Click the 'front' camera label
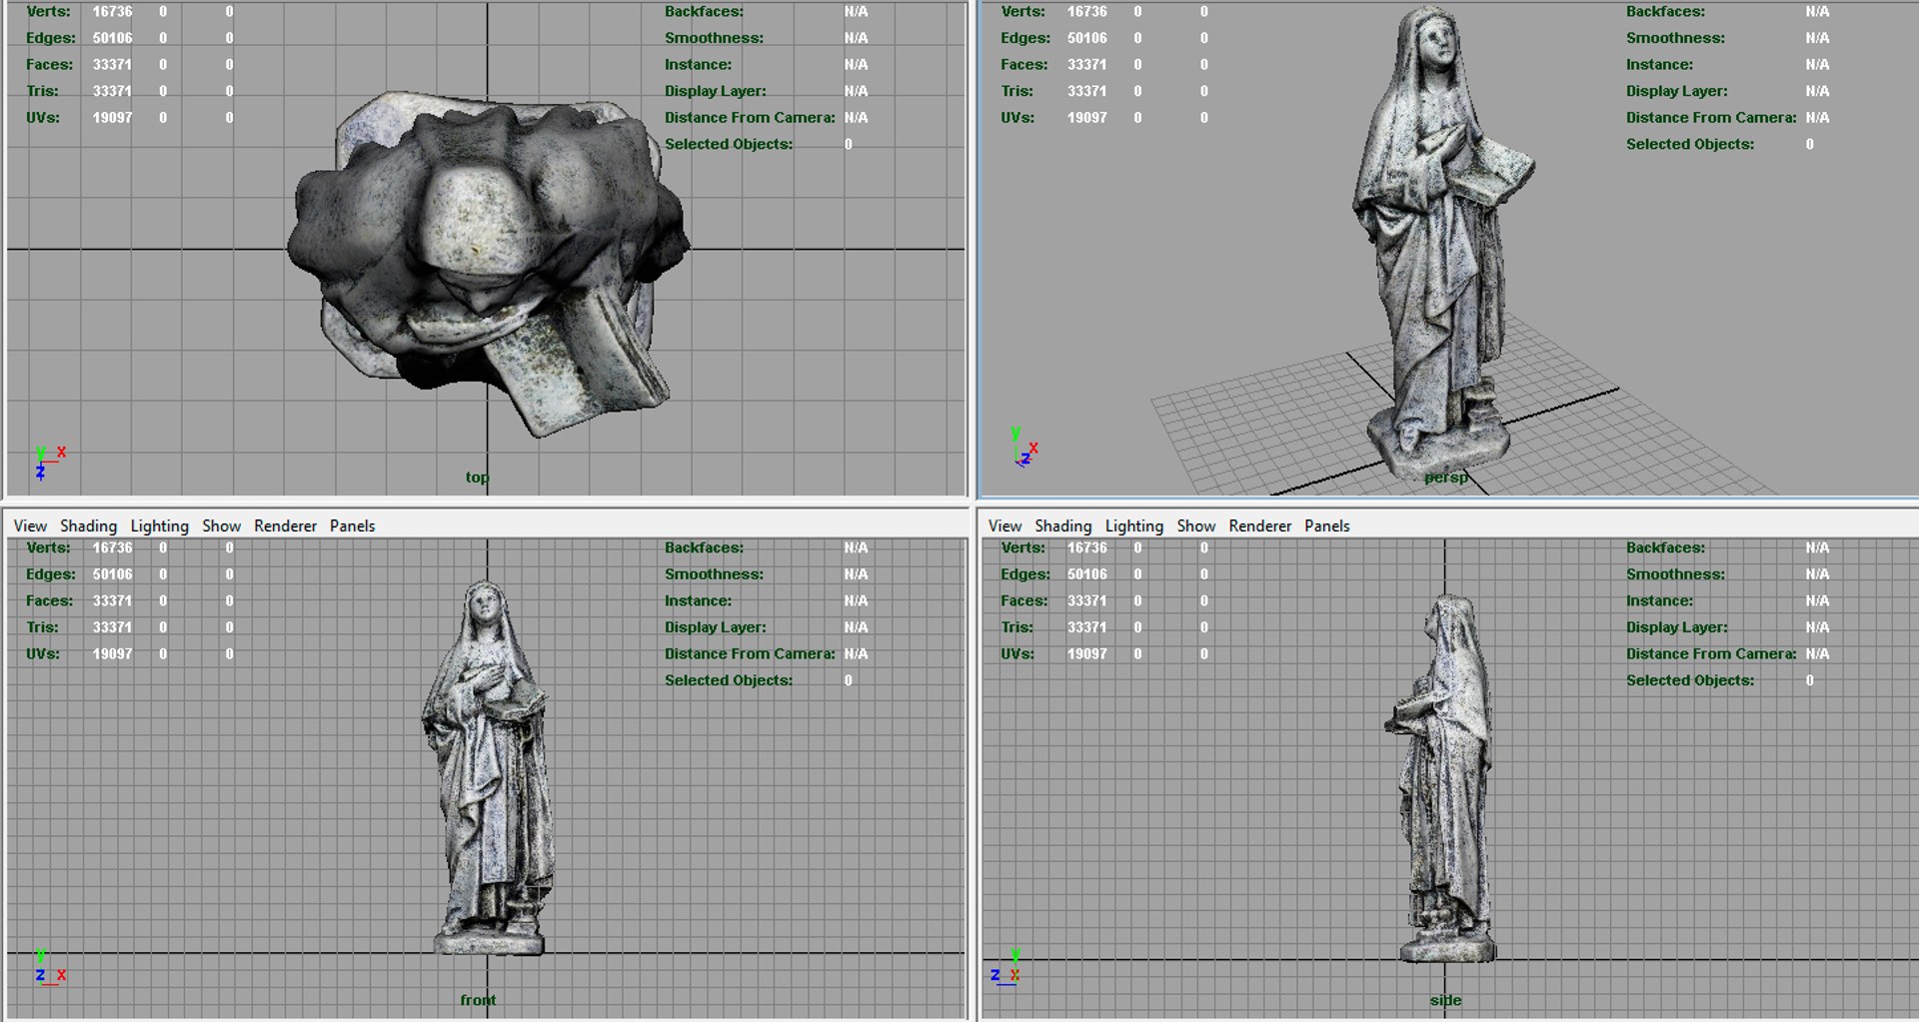This screenshot has width=1919, height=1022. coord(478,1000)
